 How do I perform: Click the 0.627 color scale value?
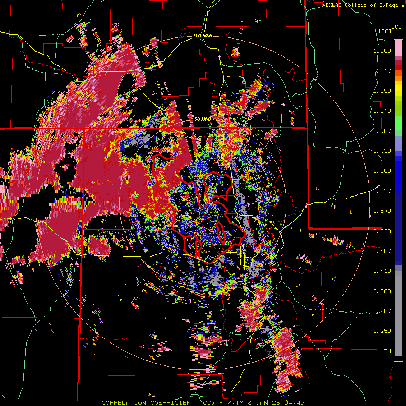pyautogui.click(x=382, y=191)
